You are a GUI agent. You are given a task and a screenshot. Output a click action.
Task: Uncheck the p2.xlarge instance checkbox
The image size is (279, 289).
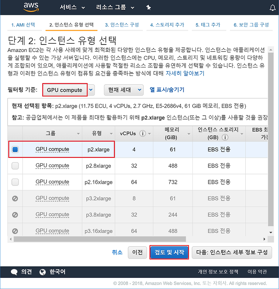tap(15, 149)
